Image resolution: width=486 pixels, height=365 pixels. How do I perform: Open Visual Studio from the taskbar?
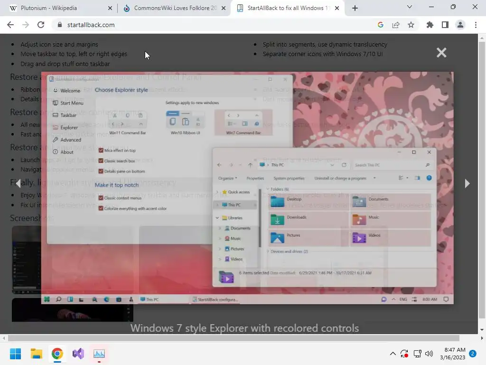(x=78, y=354)
